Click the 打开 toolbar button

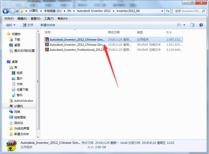[x=28, y=25]
